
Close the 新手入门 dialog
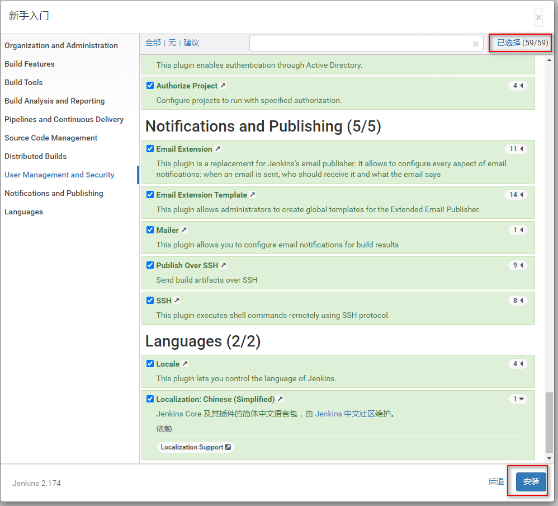tap(538, 17)
